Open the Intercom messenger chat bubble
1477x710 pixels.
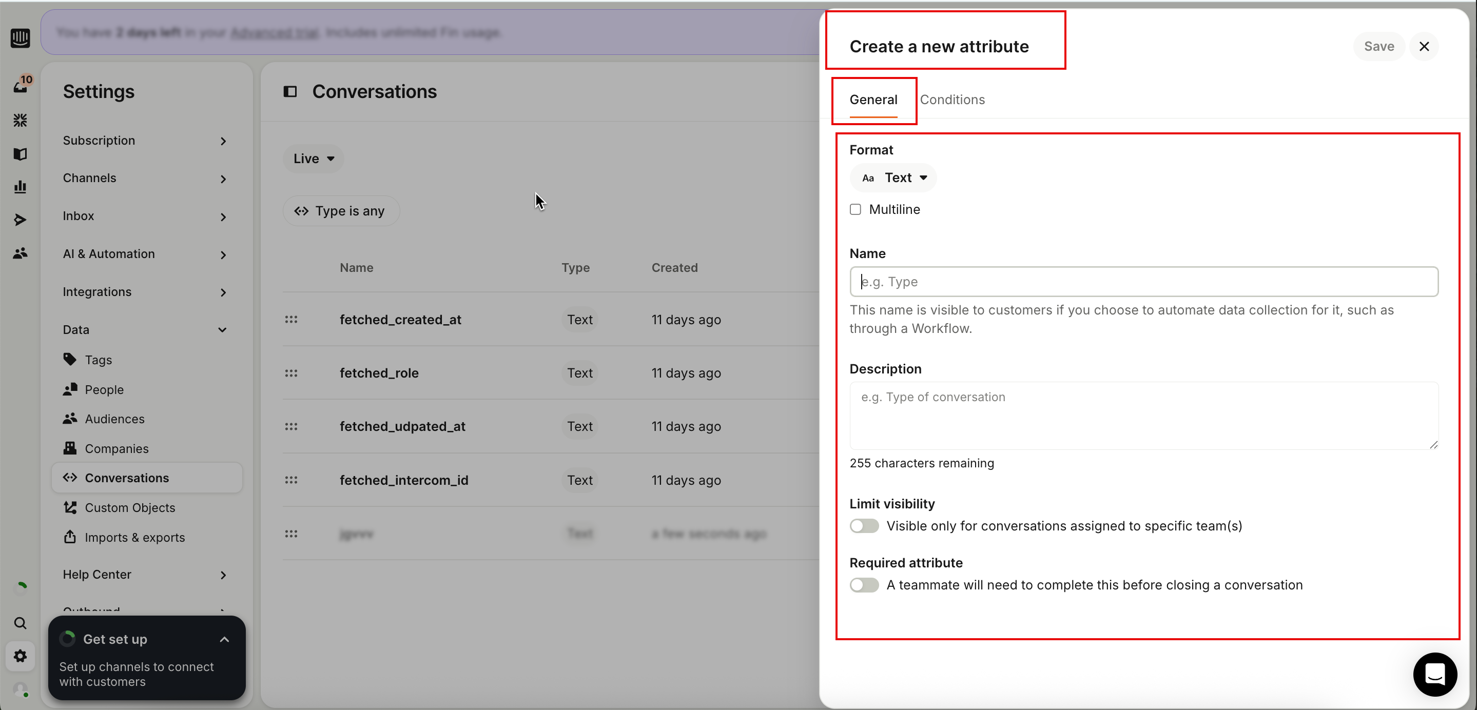point(1435,675)
